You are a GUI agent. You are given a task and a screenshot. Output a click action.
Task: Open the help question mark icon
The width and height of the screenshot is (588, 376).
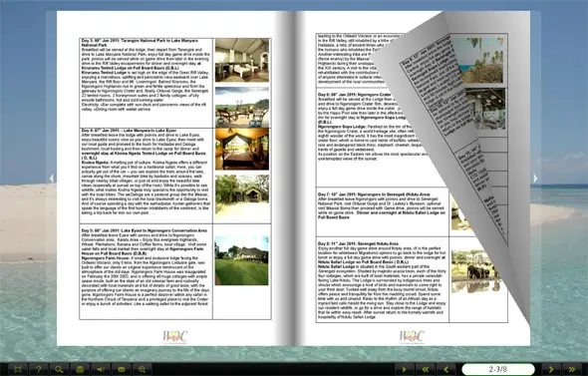38,369
